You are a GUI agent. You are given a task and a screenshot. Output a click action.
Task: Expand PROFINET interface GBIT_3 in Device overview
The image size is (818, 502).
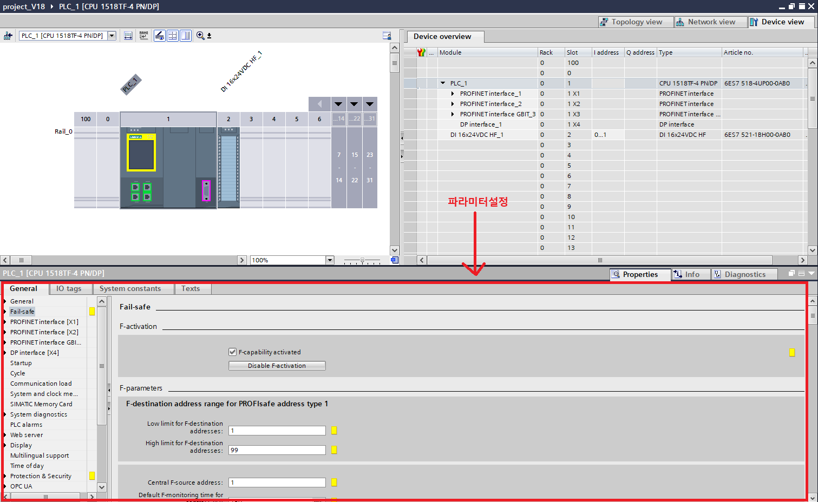[x=453, y=114]
